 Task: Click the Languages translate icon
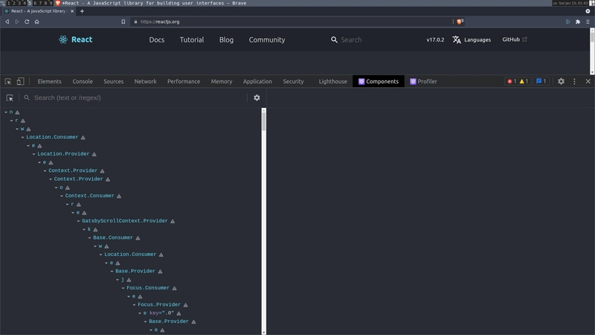tap(457, 39)
